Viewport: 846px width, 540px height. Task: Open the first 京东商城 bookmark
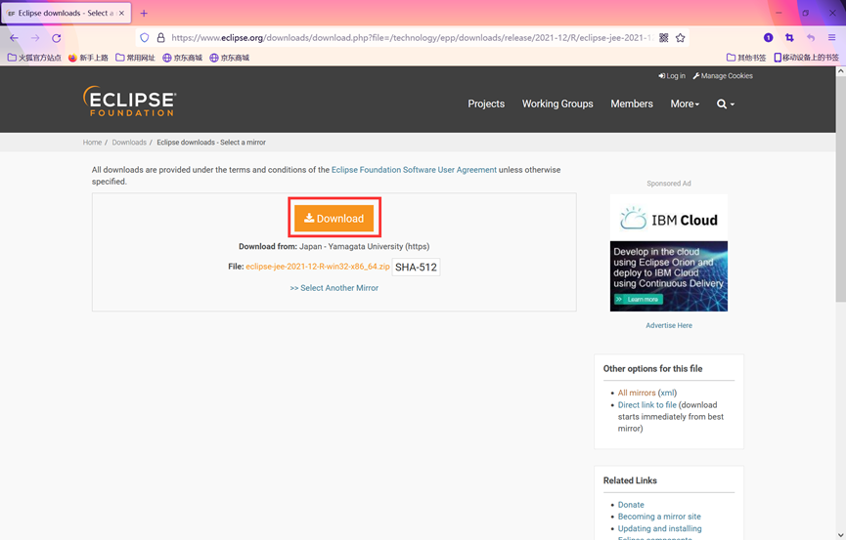[x=182, y=58]
